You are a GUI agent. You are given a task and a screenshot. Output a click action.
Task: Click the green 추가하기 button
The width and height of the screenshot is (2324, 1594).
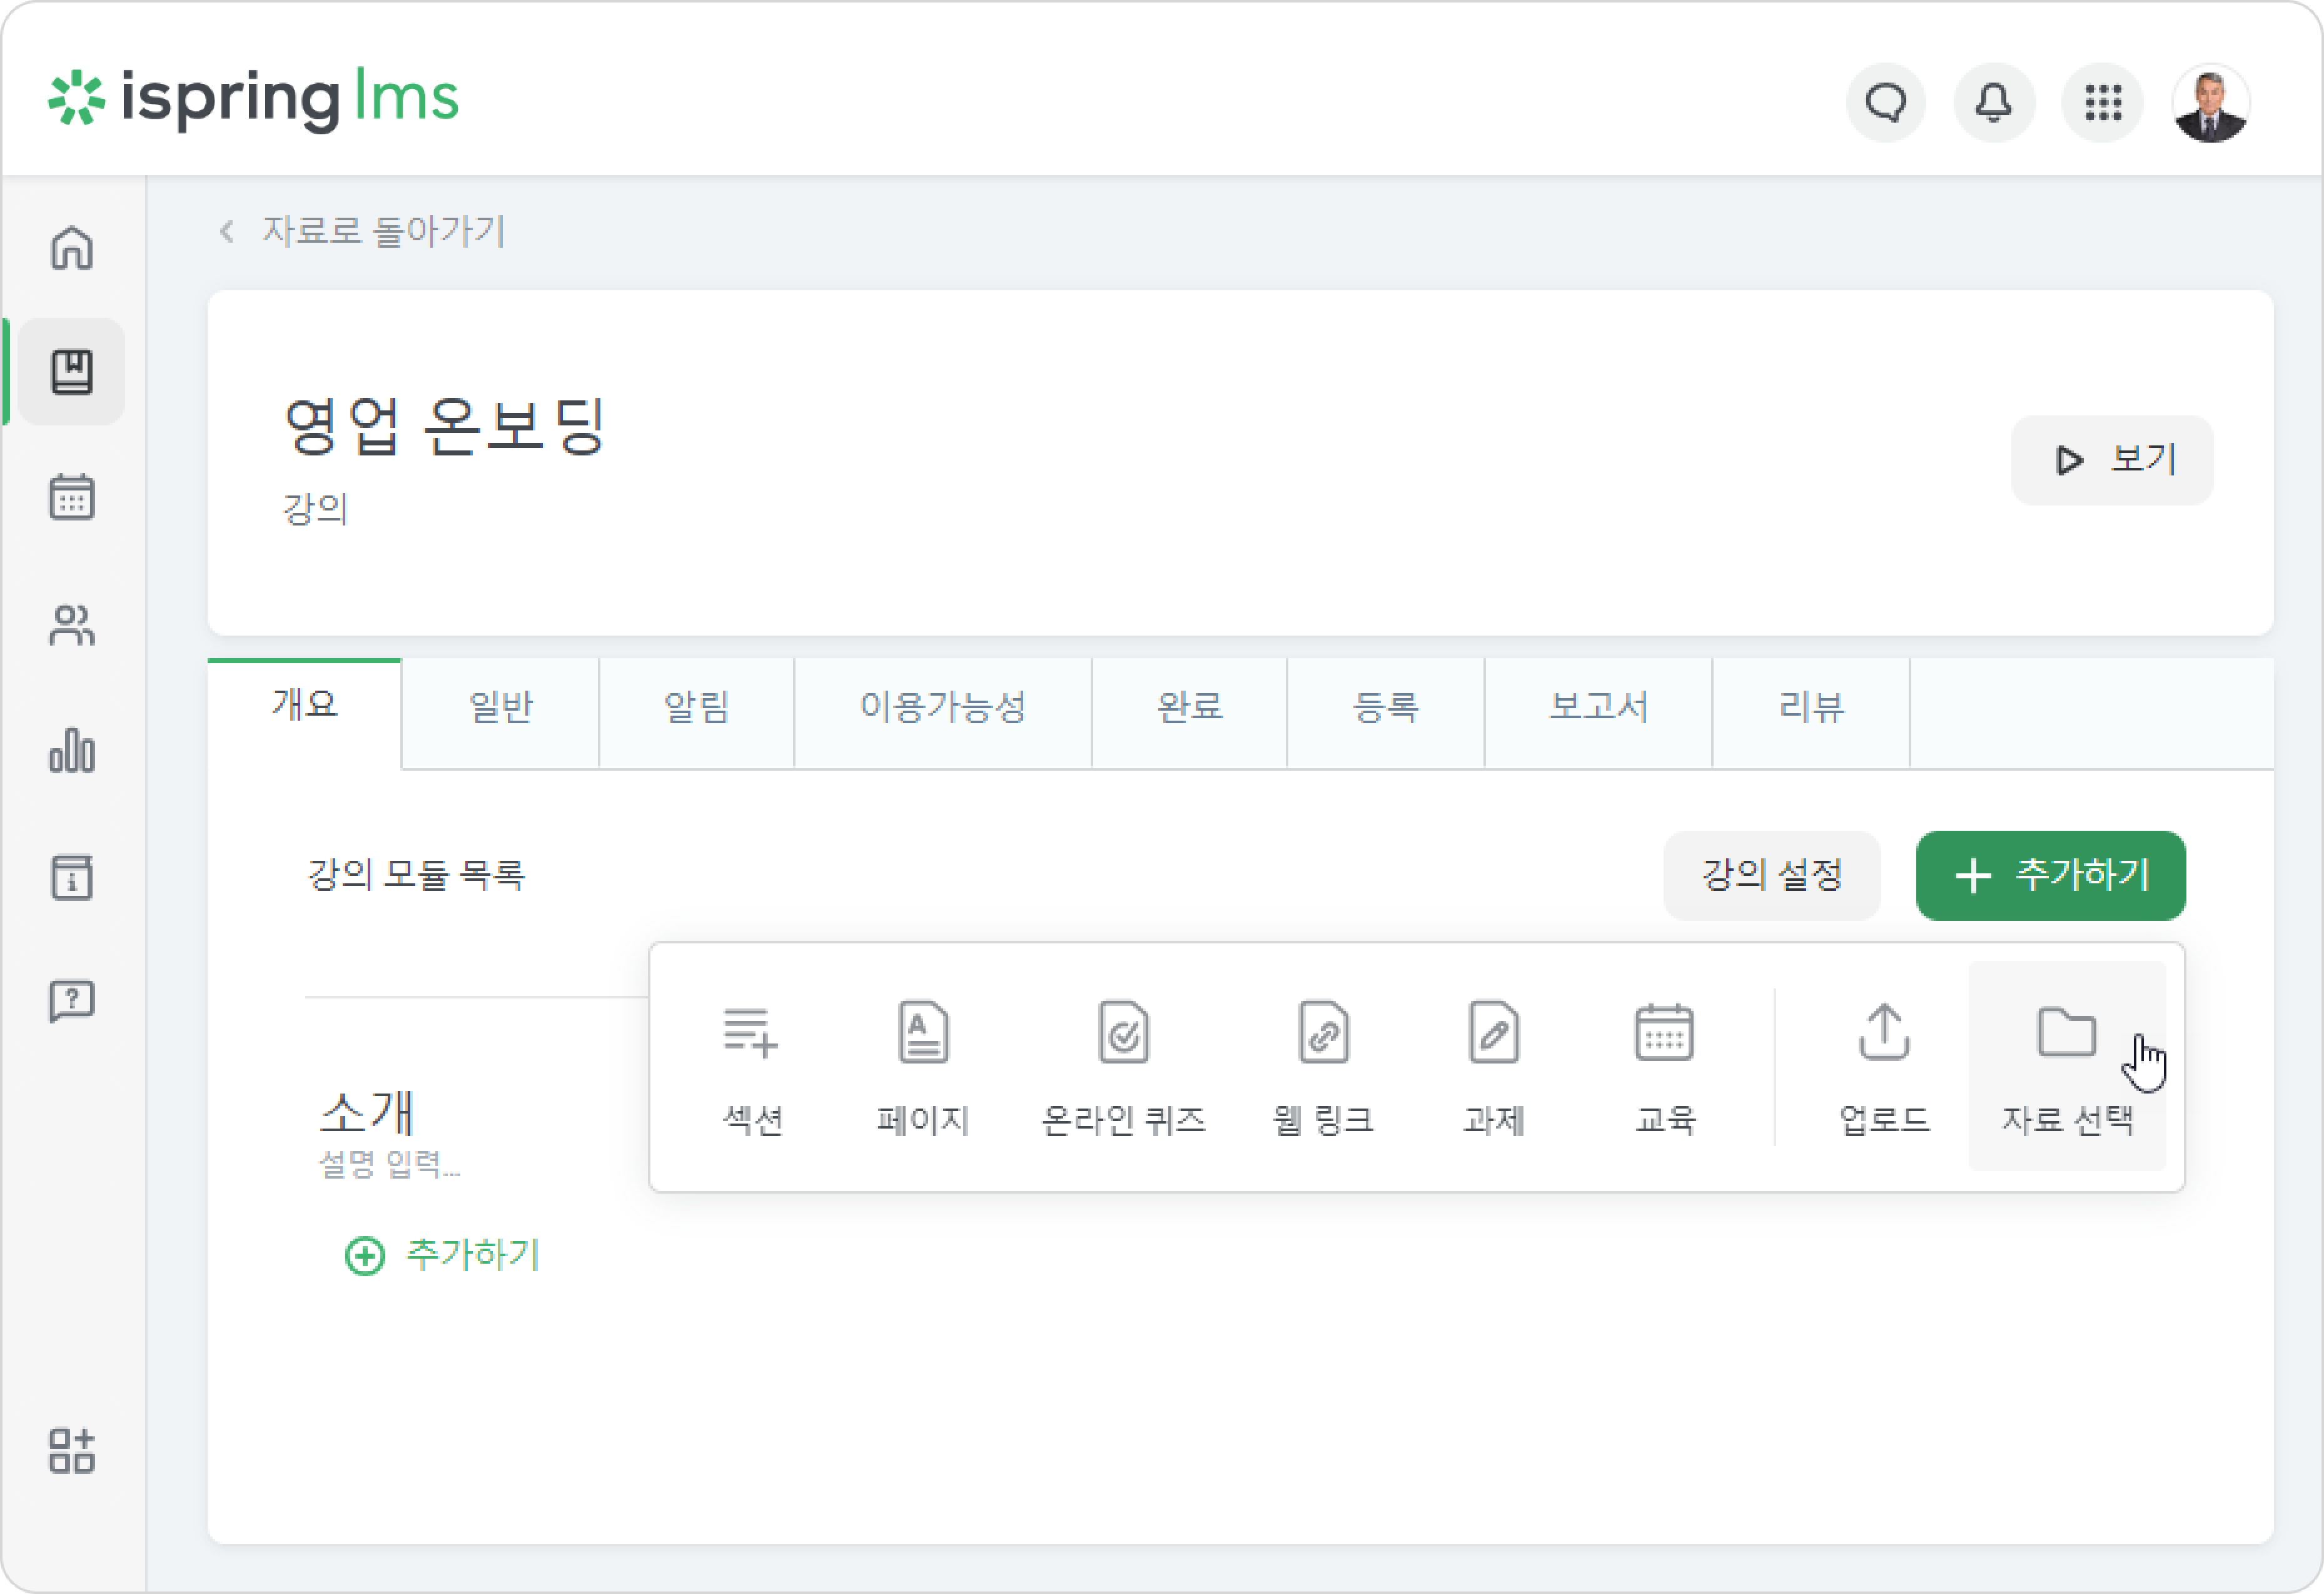[2050, 875]
